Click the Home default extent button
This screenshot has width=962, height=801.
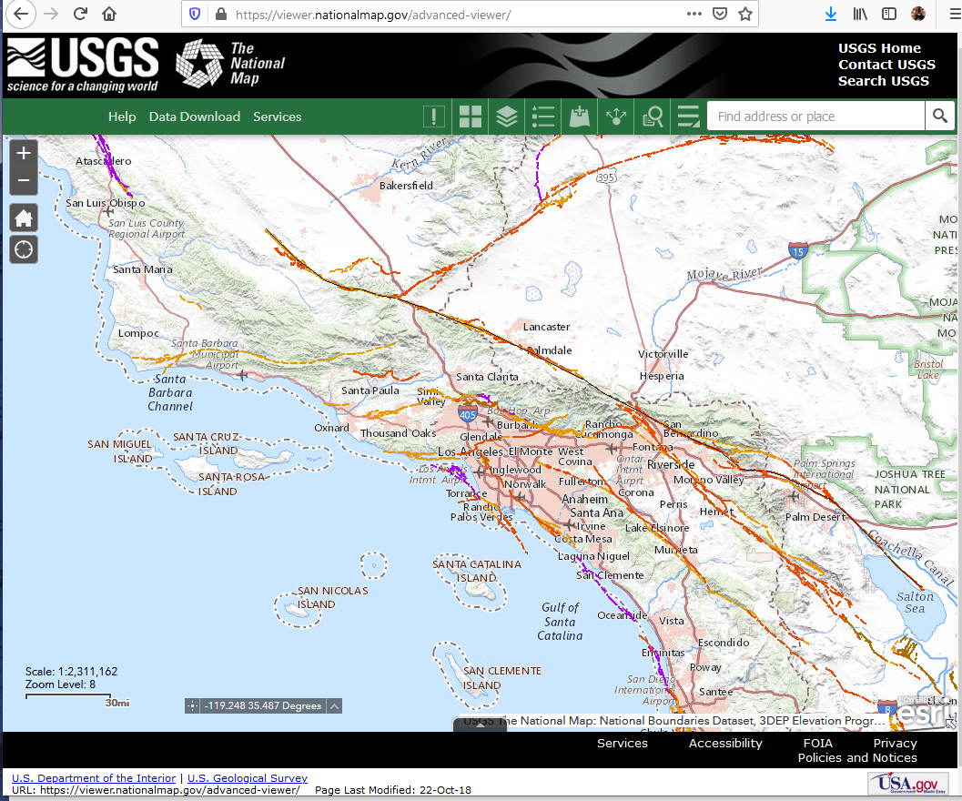(x=23, y=218)
